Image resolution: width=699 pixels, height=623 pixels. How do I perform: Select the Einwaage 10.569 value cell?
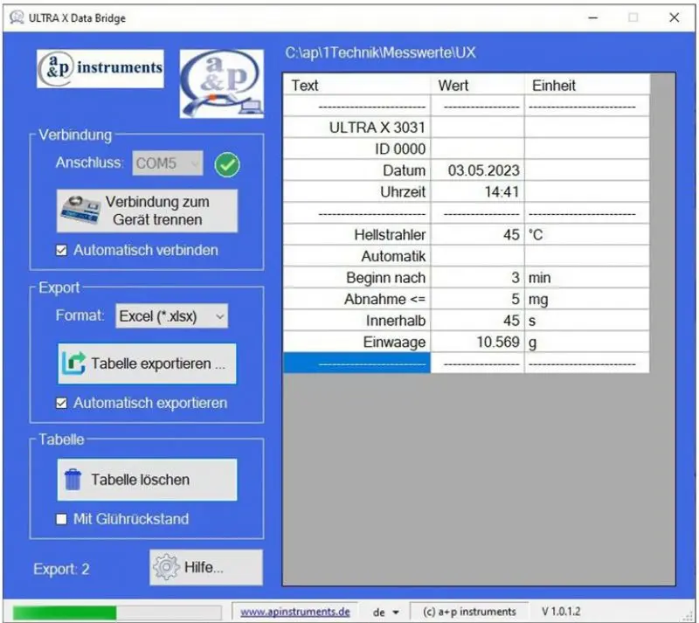(477, 343)
